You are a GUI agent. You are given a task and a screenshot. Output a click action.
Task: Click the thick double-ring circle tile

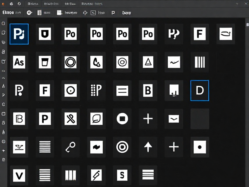tap(71, 62)
